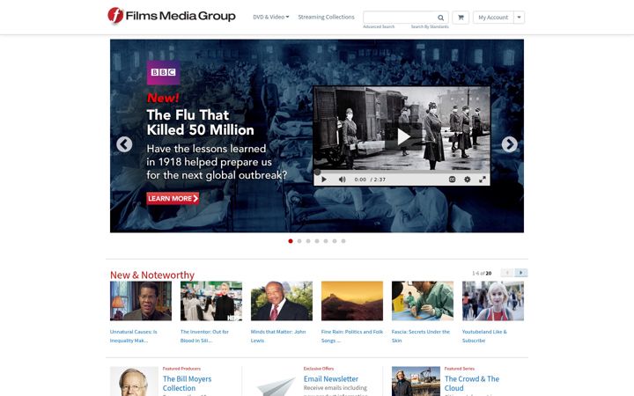Open The Bill Moyers Collection link

[187, 384]
